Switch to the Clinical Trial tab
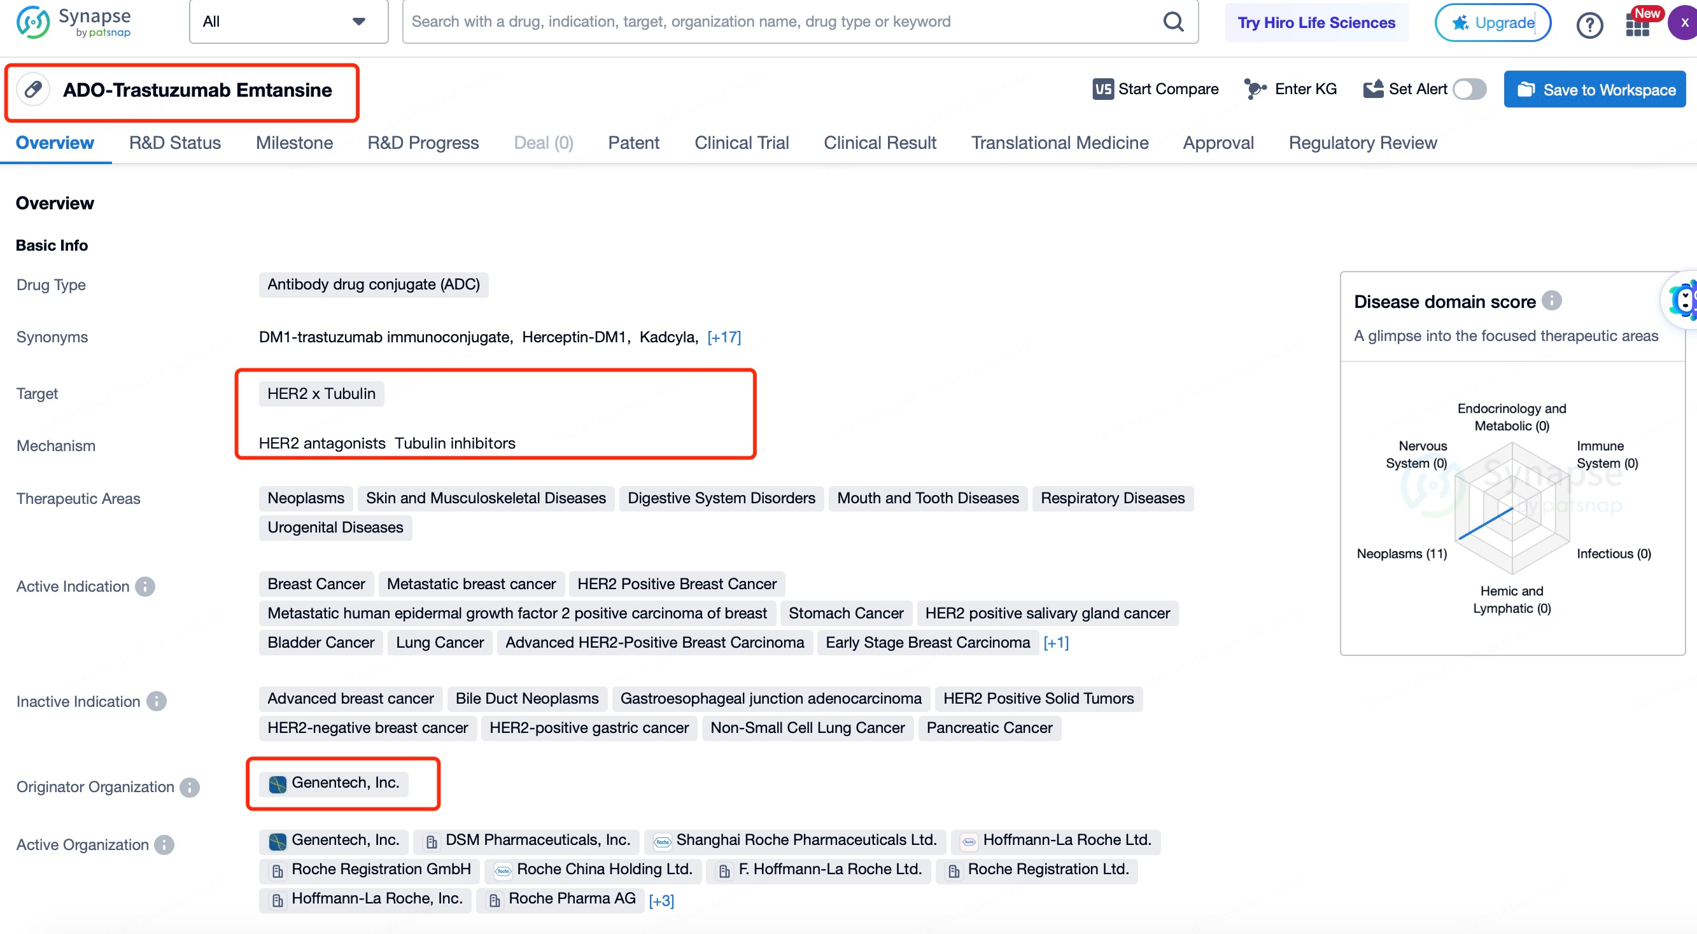This screenshot has width=1697, height=934. (x=741, y=144)
